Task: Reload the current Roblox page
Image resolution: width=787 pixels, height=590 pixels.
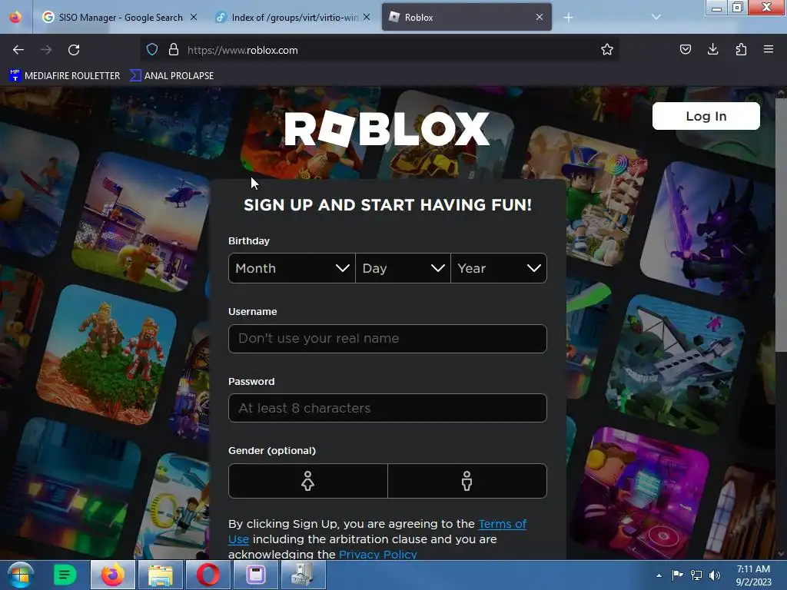Action: point(74,50)
